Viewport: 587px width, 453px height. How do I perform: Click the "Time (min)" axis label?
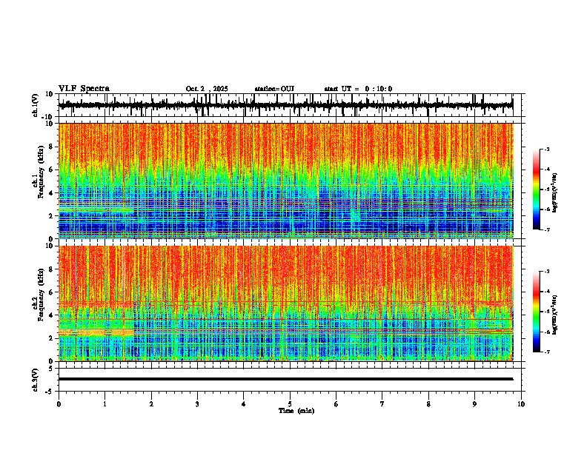296,411
